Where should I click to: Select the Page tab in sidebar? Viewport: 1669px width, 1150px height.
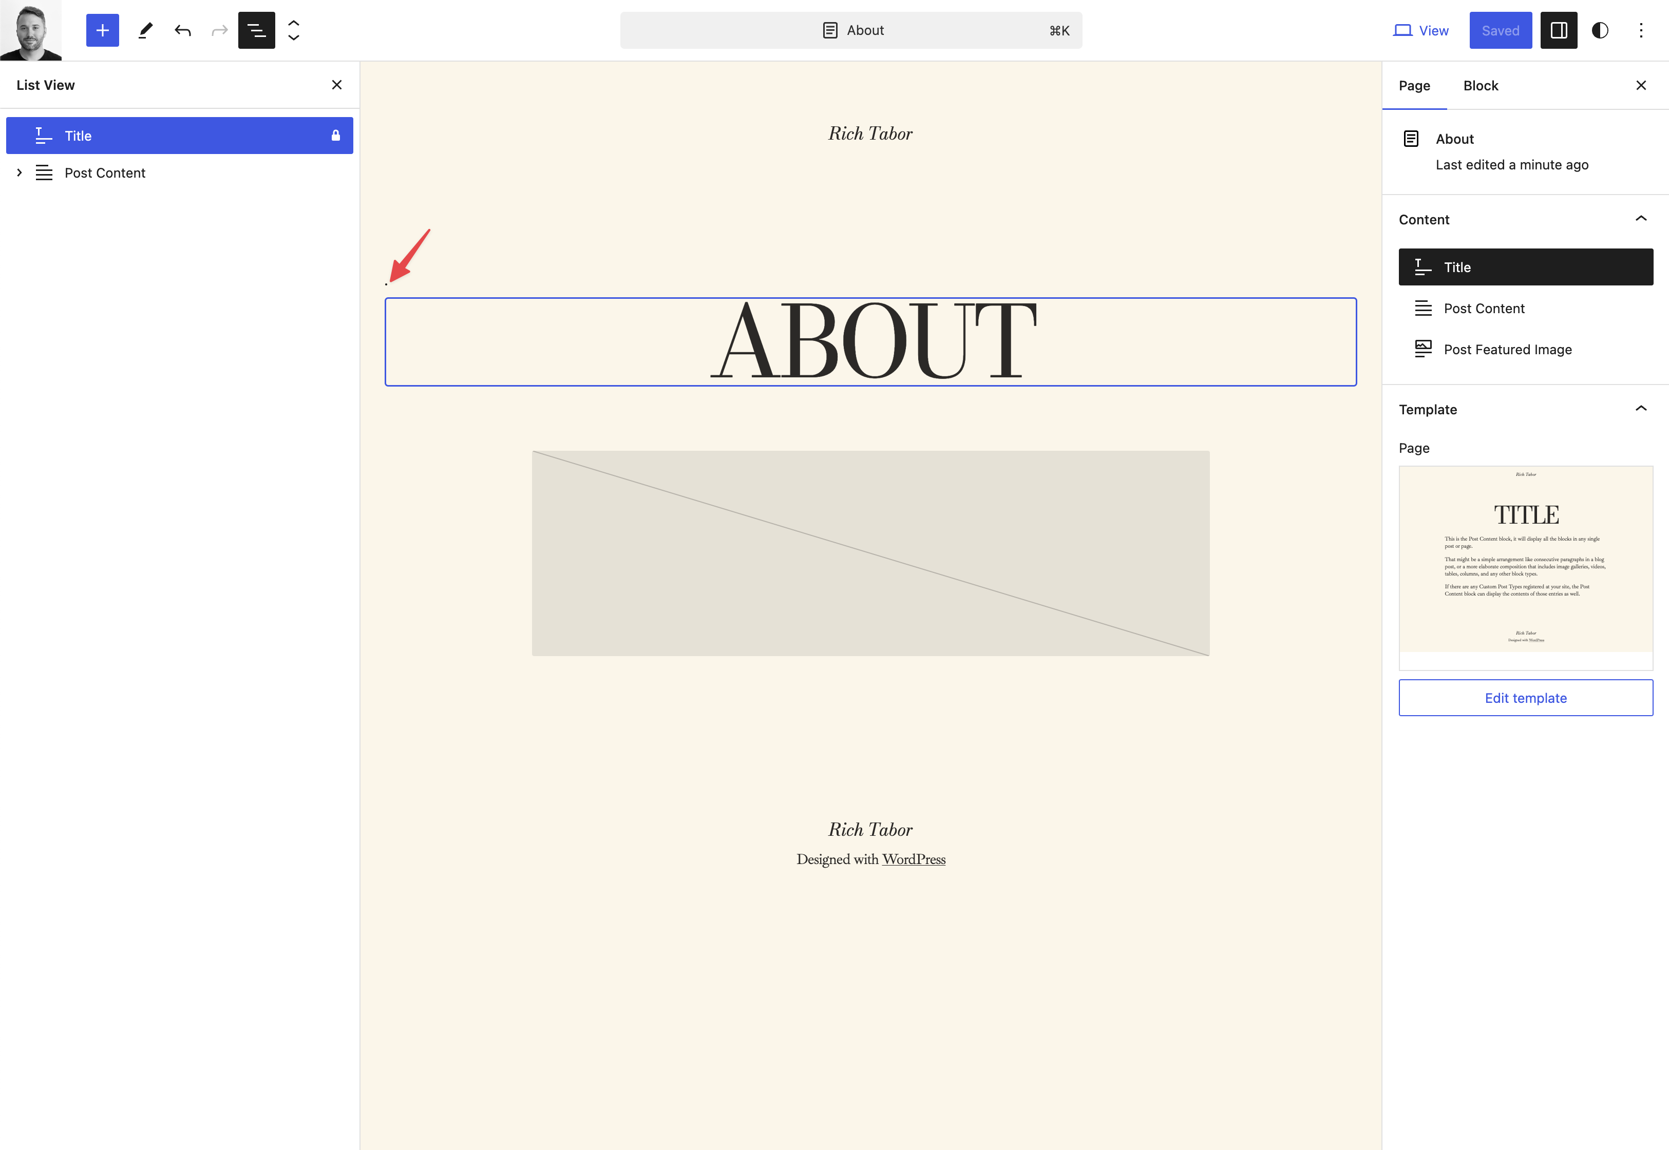1414,85
